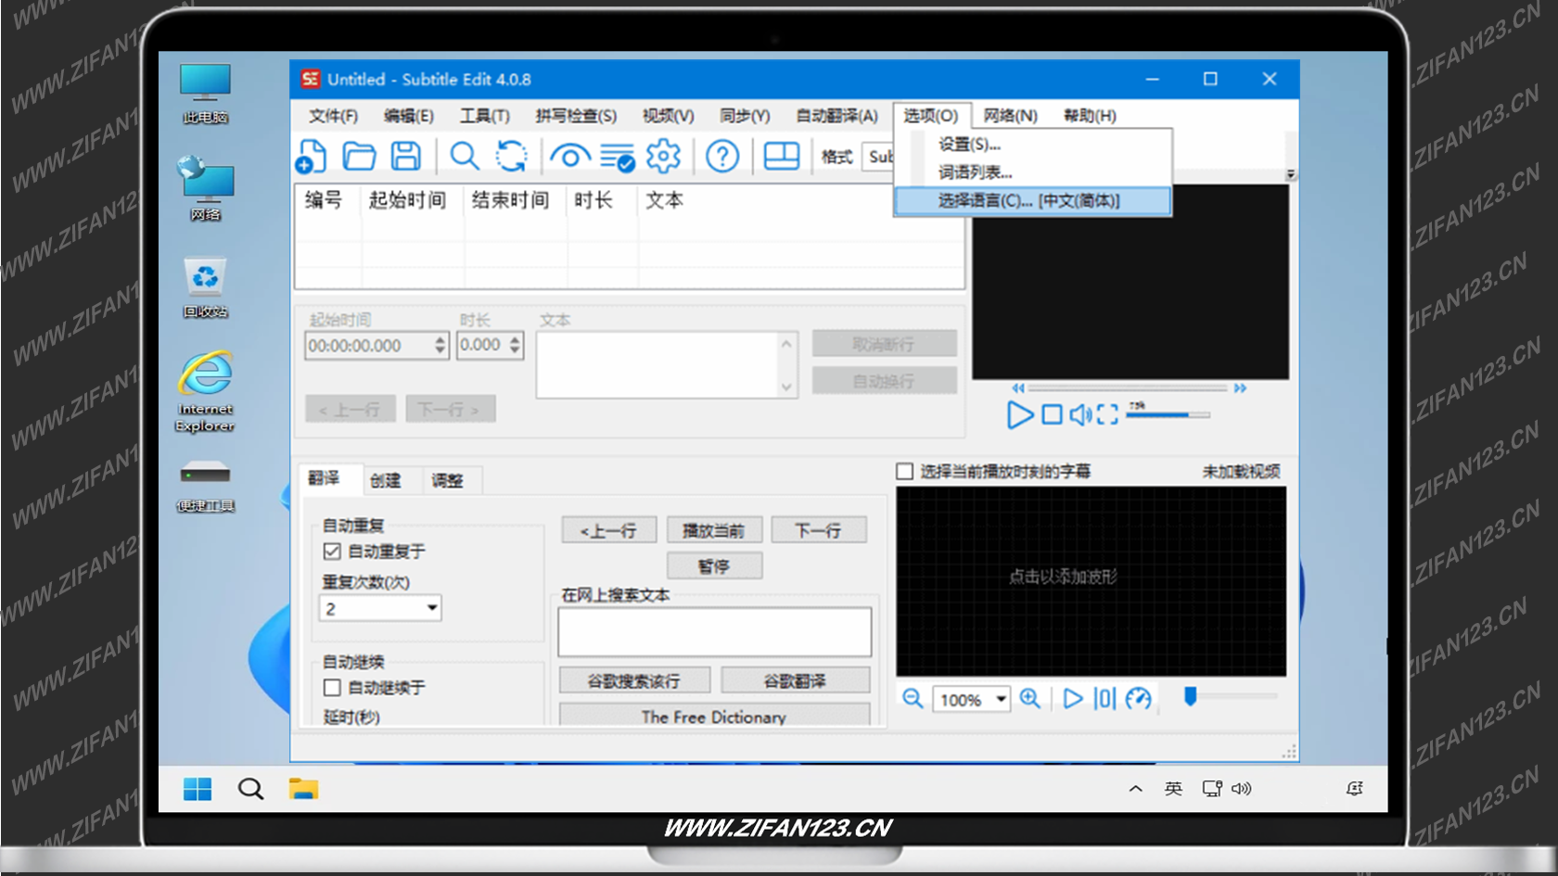Open settings gear toolbar icon

663,157
